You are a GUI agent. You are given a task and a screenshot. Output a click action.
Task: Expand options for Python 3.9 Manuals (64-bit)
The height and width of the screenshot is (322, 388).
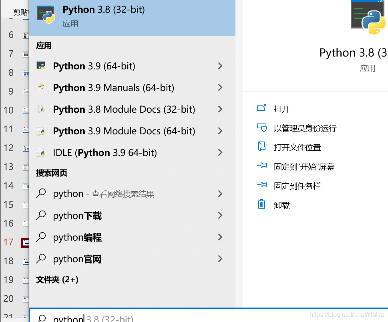pyautogui.click(x=220, y=87)
